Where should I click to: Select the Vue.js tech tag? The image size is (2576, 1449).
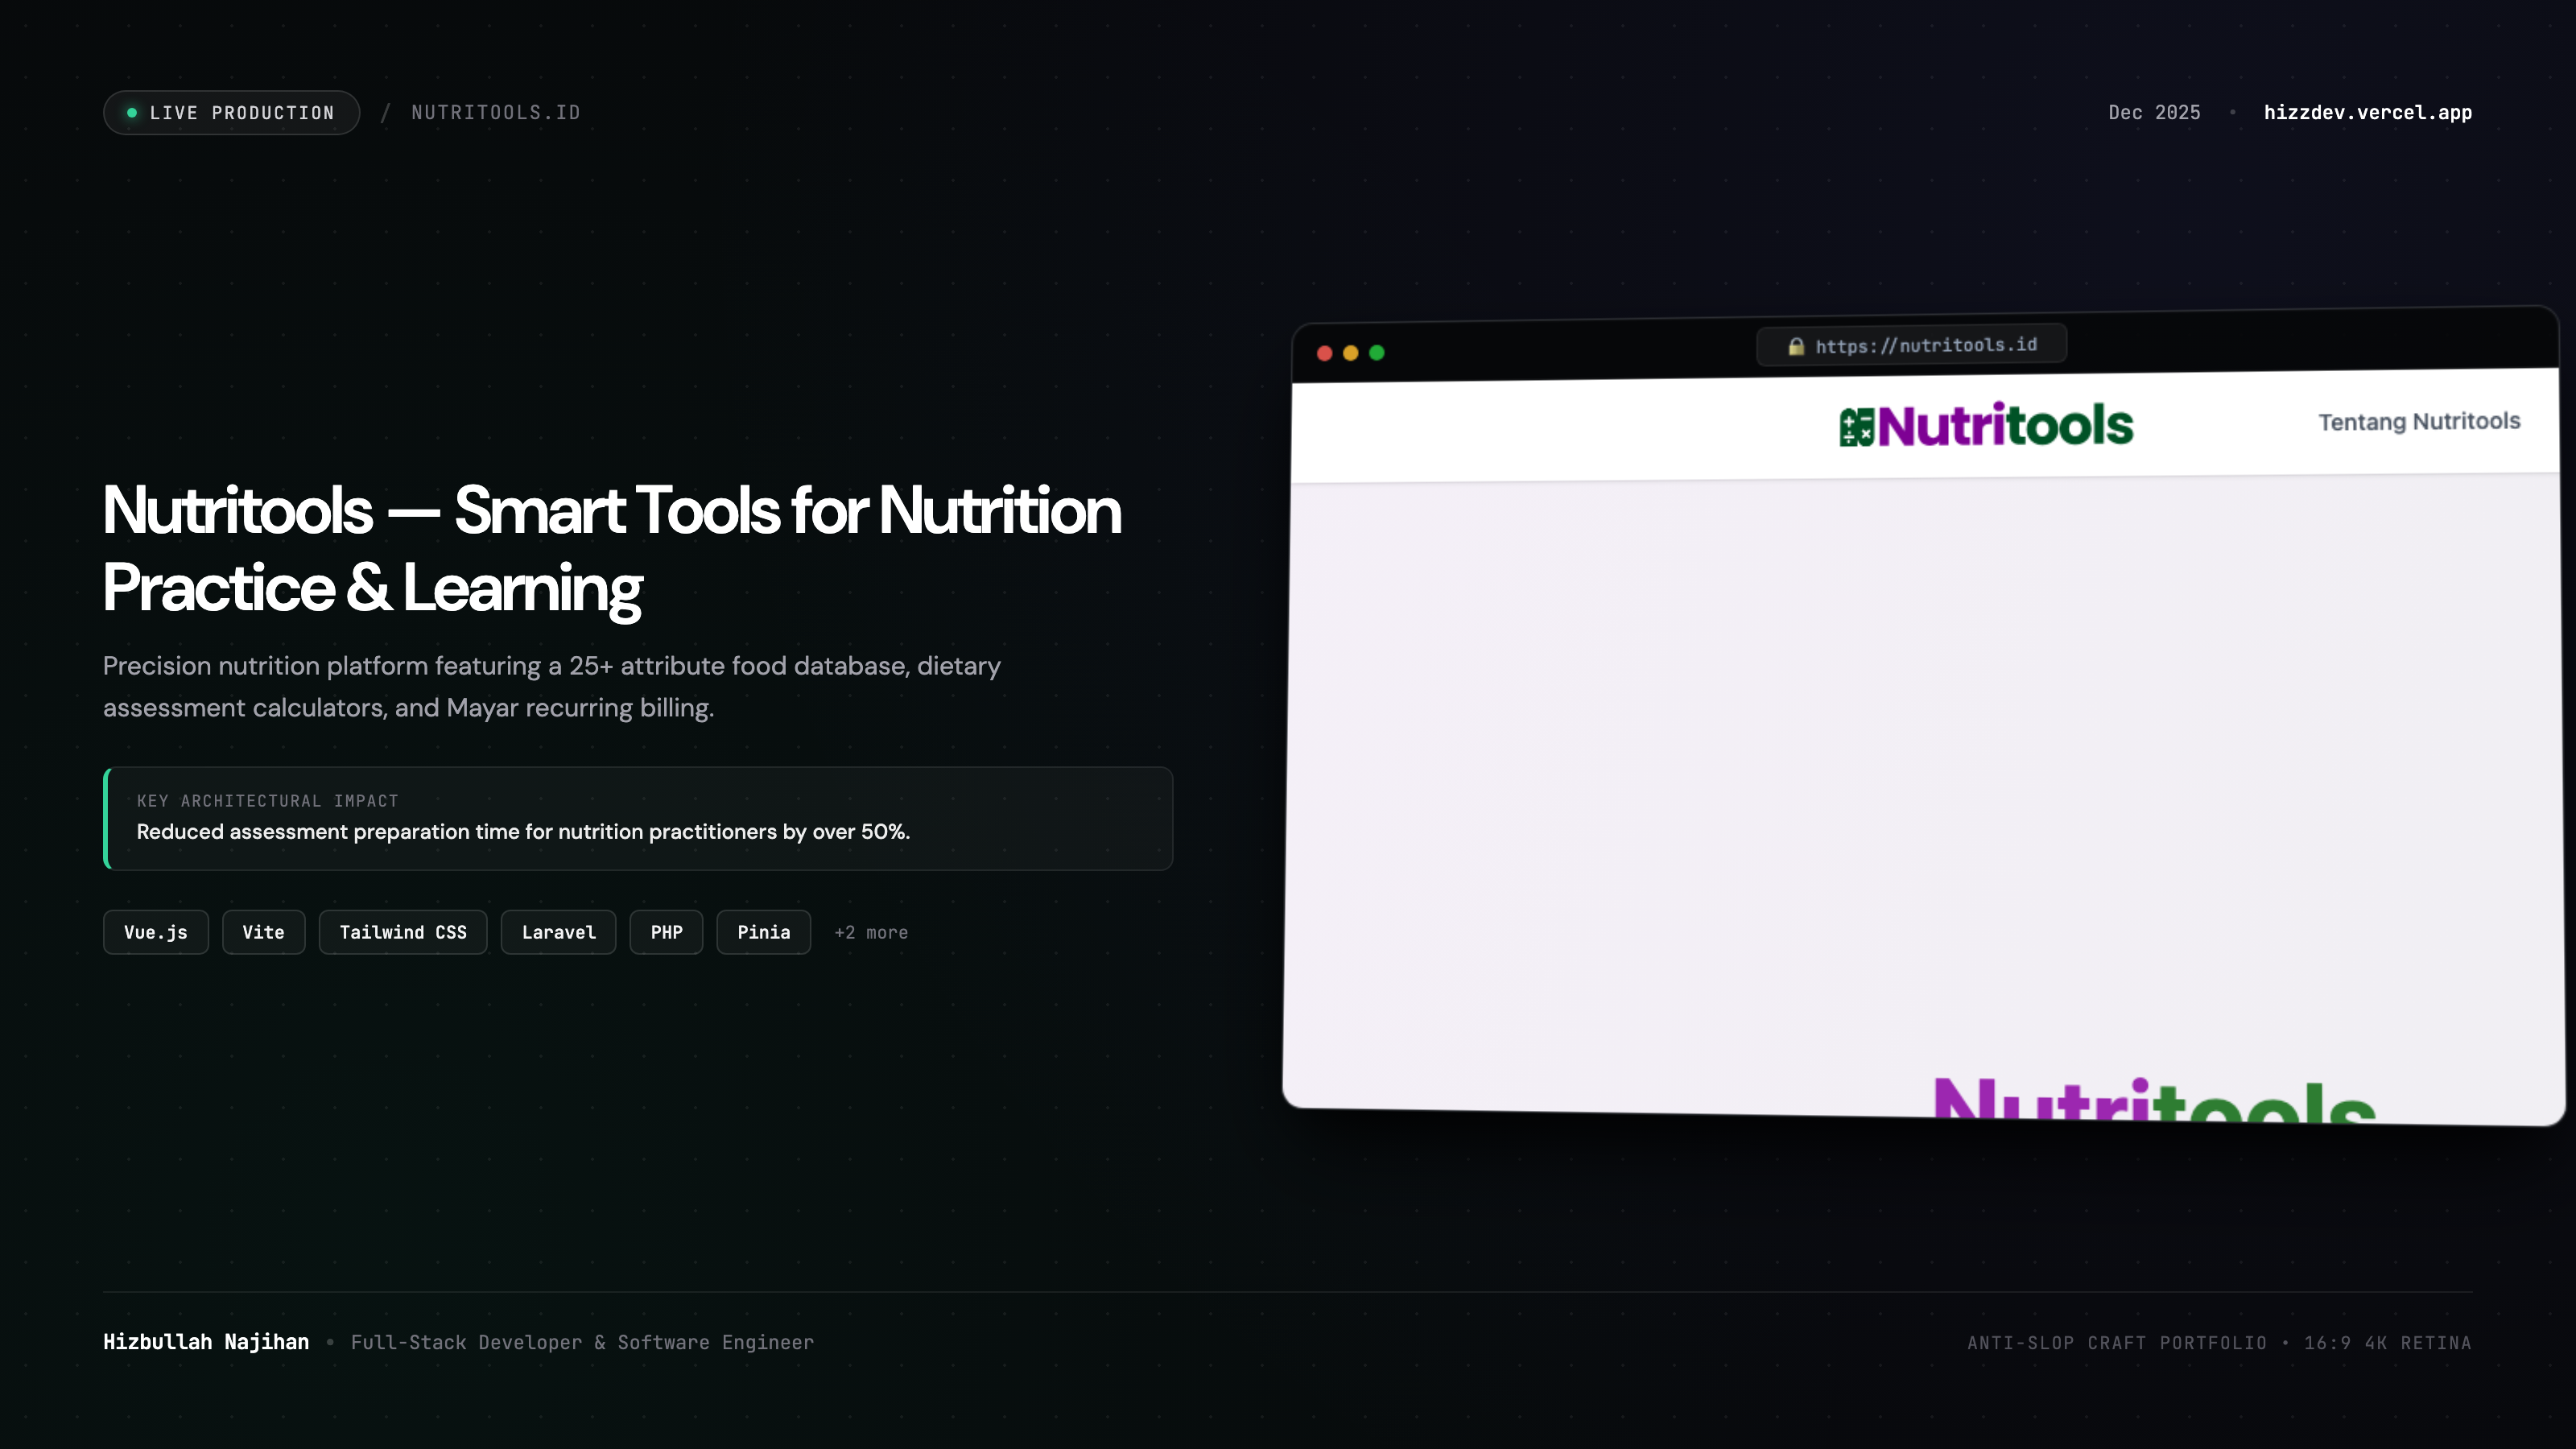156,932
